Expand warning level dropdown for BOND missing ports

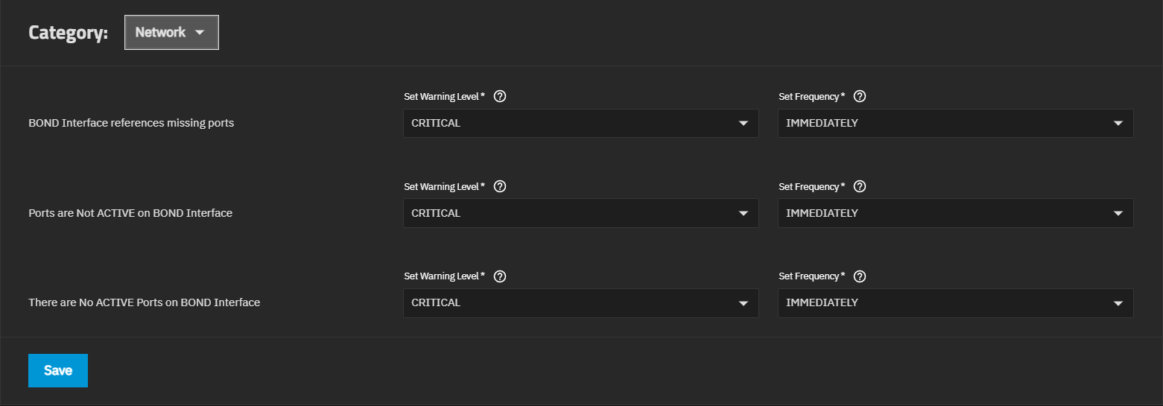coord(580,124)
